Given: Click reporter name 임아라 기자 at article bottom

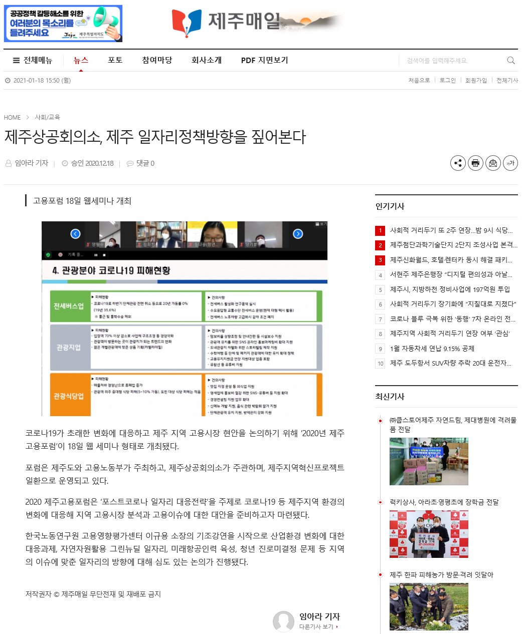Looking at the screenshot, I should tap(319, 616).
